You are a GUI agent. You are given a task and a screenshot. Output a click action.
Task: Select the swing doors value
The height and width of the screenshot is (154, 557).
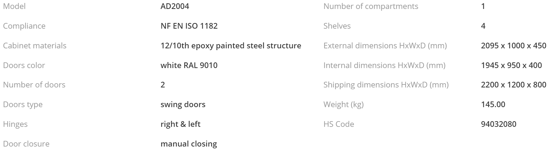pos(183,105)
